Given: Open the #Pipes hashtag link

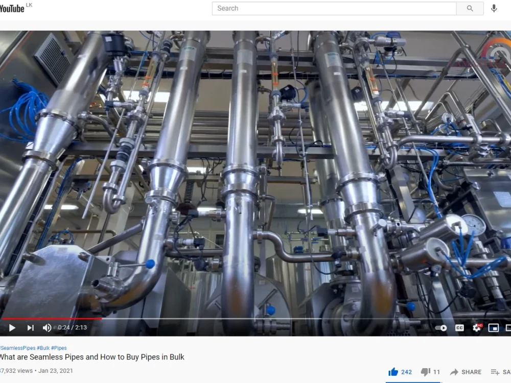Looking at the screenshot, I should pyautogui.click(x=59, y=348).
